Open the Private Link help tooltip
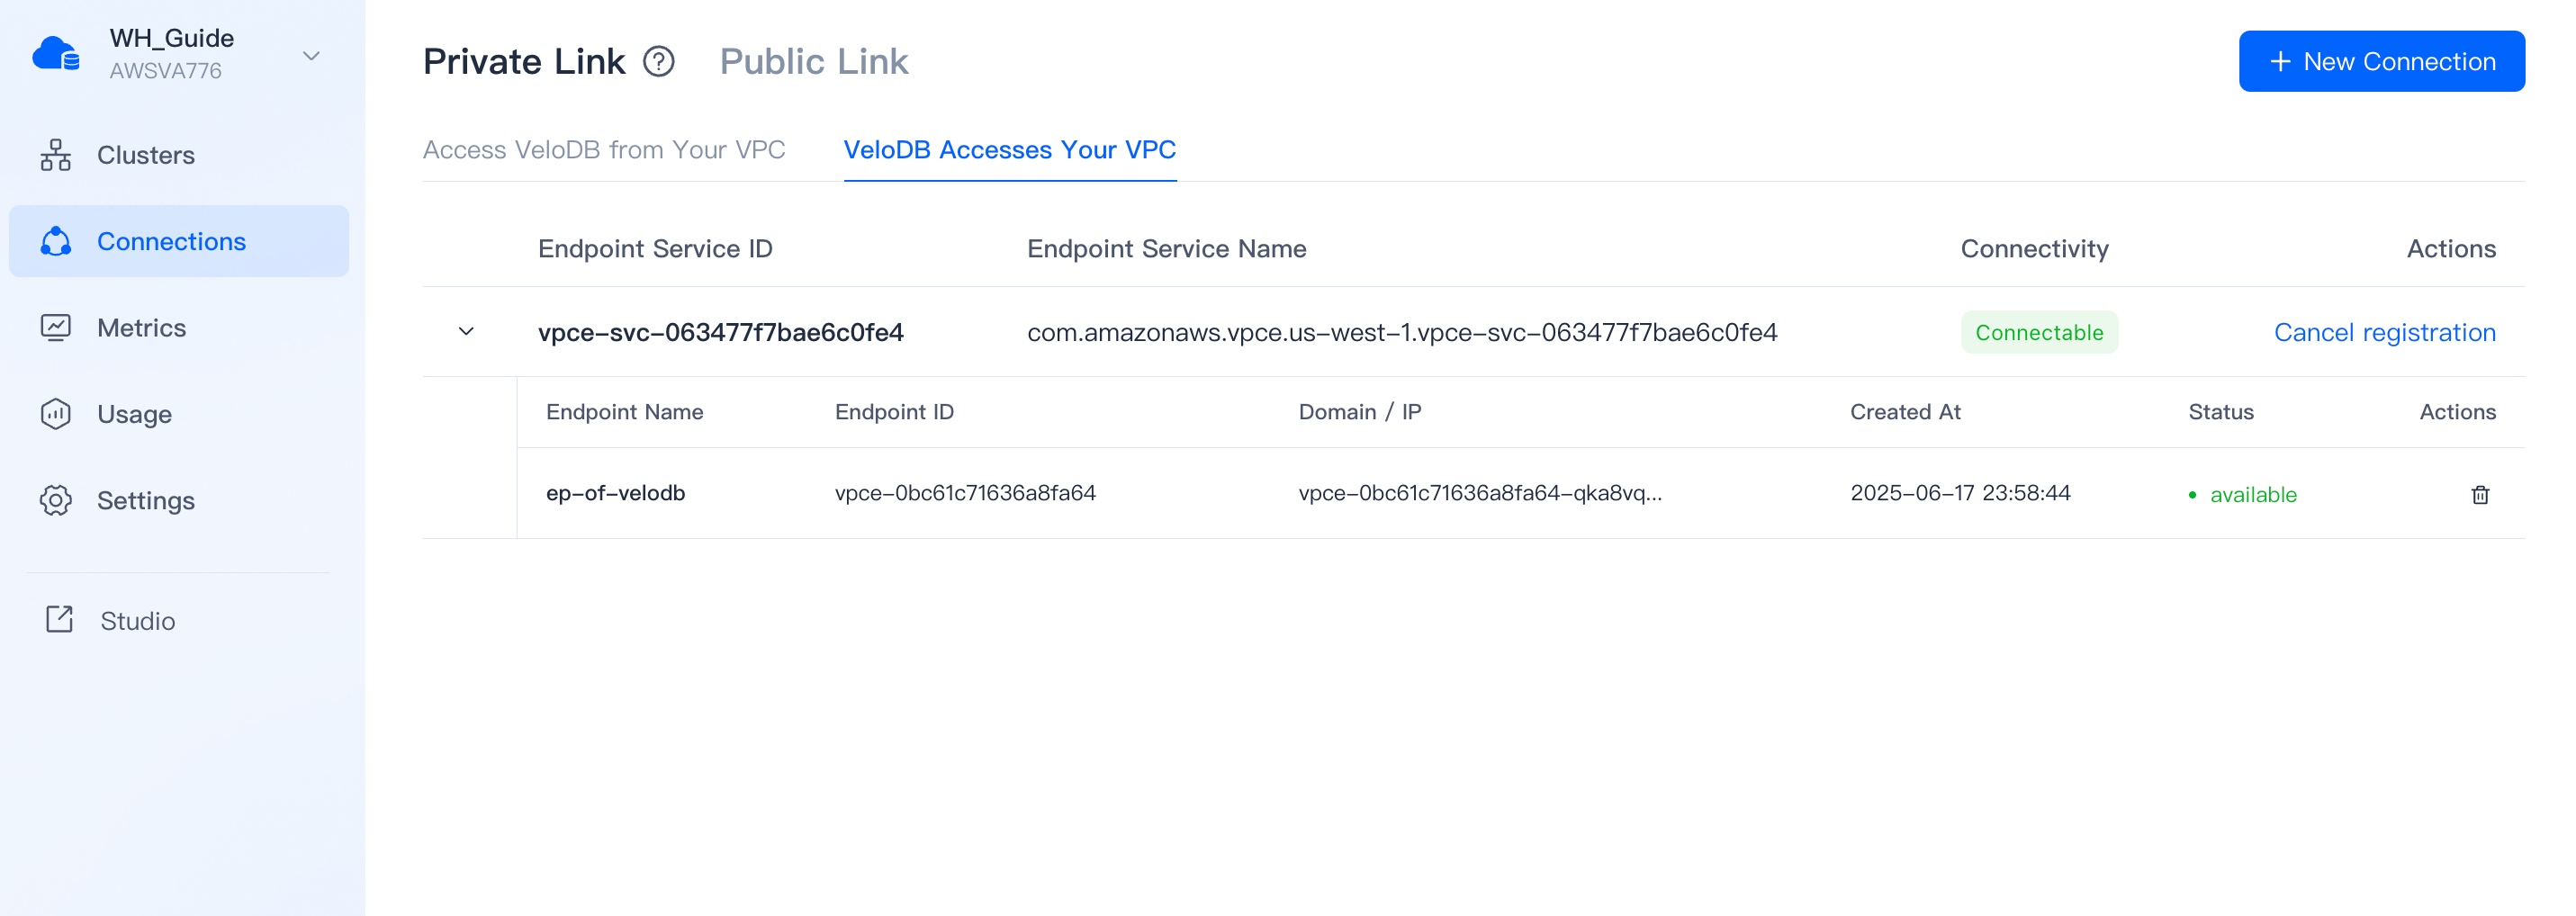The height and width of the screenshot is (916, 2576). tap(658, 62)
